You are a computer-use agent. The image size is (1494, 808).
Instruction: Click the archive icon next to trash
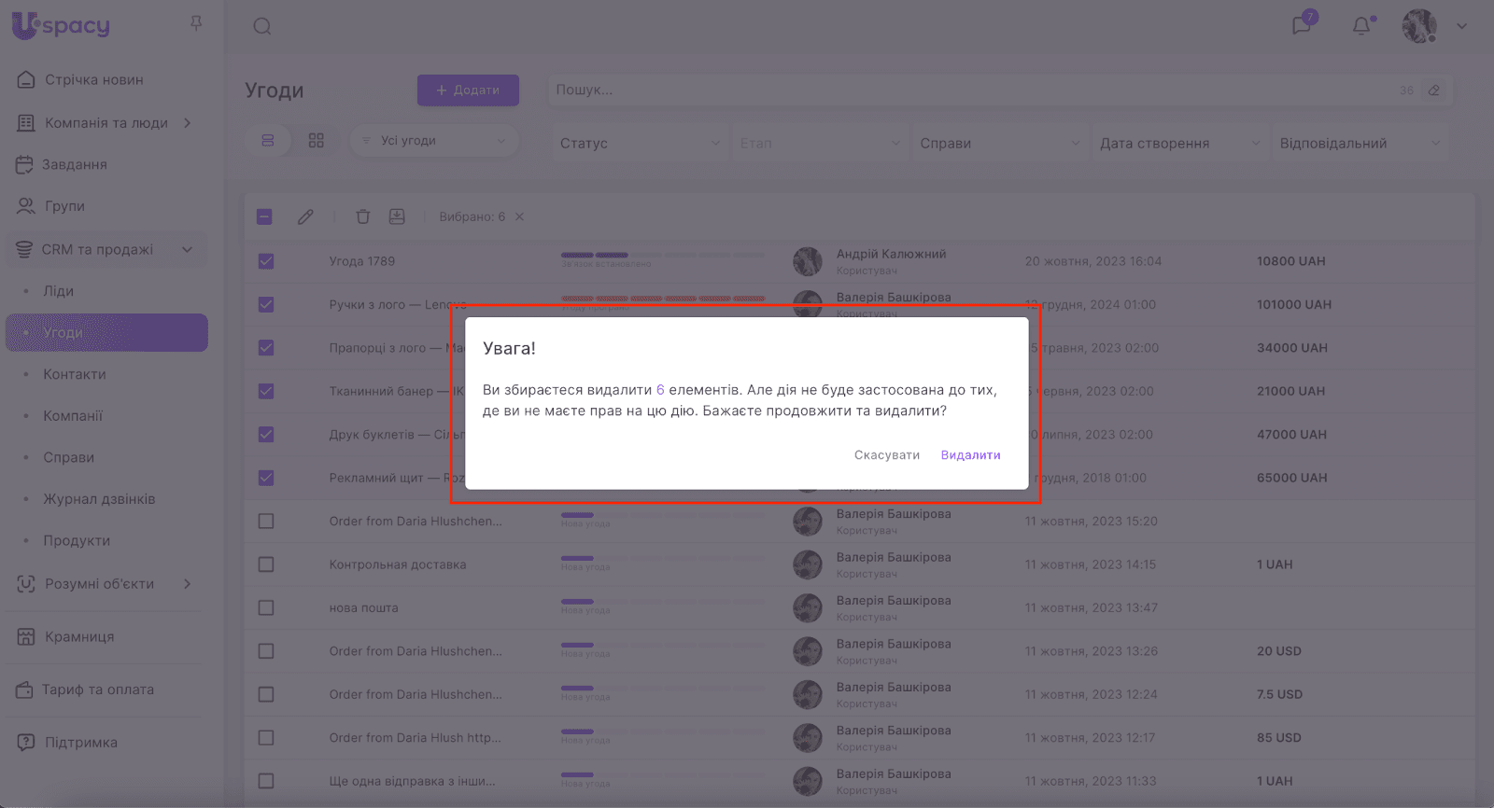(x=397, y=216)
